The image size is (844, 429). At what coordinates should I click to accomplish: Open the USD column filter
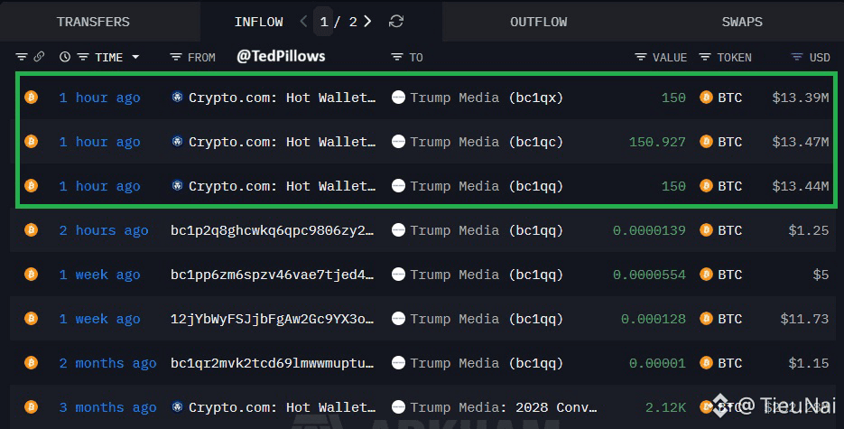pyautogui.click(x=797, y=57)
